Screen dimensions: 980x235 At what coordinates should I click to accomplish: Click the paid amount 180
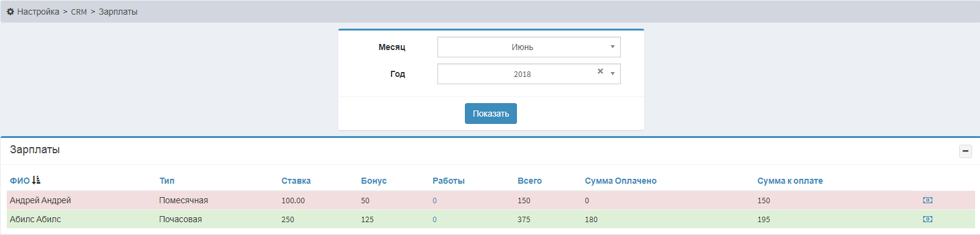pos(591,220)
